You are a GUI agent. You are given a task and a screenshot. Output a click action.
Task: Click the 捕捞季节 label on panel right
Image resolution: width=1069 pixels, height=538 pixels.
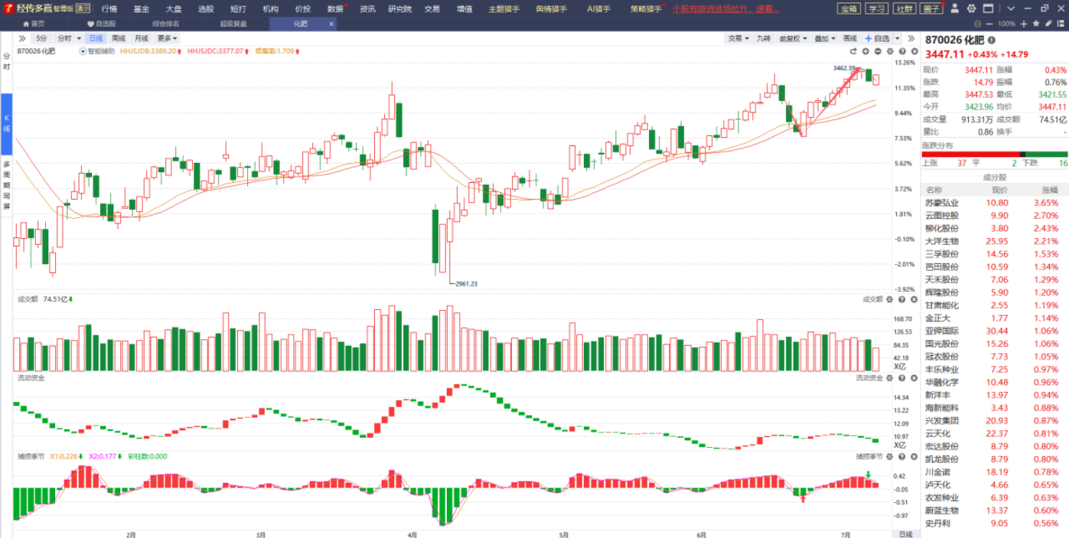pyautogui.click(x=869, y=456)
